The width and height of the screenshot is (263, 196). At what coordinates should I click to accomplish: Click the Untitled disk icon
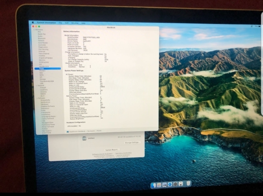click(84, 138)
